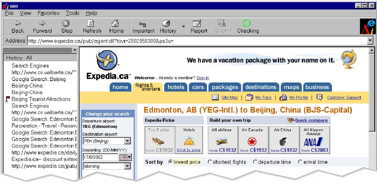Select the lowest price sort option
The width and height of the screenshot is (377, 186).
coord(171,162)
